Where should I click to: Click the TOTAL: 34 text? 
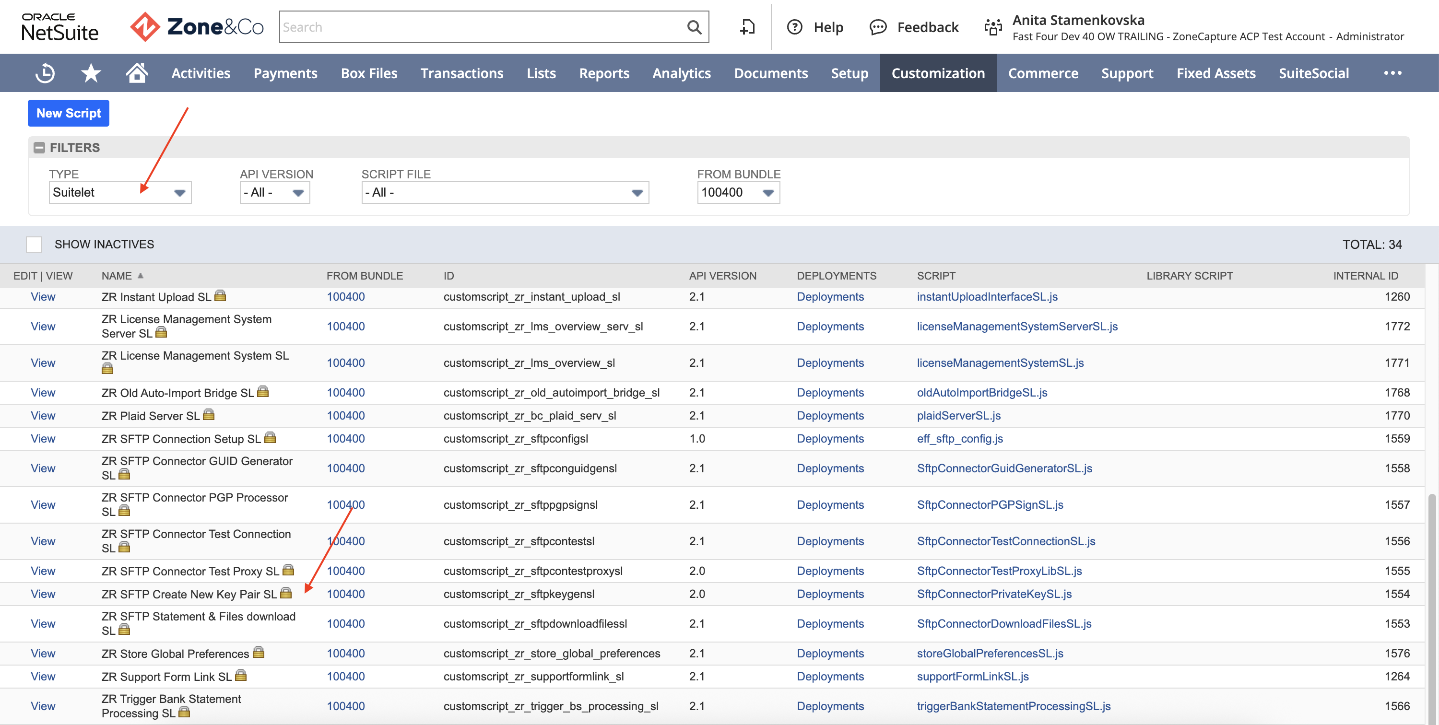tap(1372, 244)
